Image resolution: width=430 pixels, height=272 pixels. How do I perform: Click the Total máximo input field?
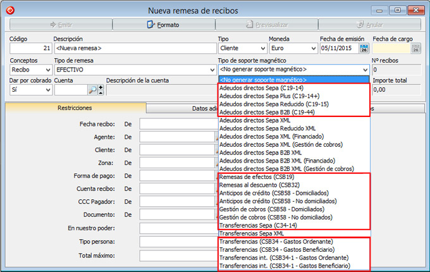[x=177, y=256]
